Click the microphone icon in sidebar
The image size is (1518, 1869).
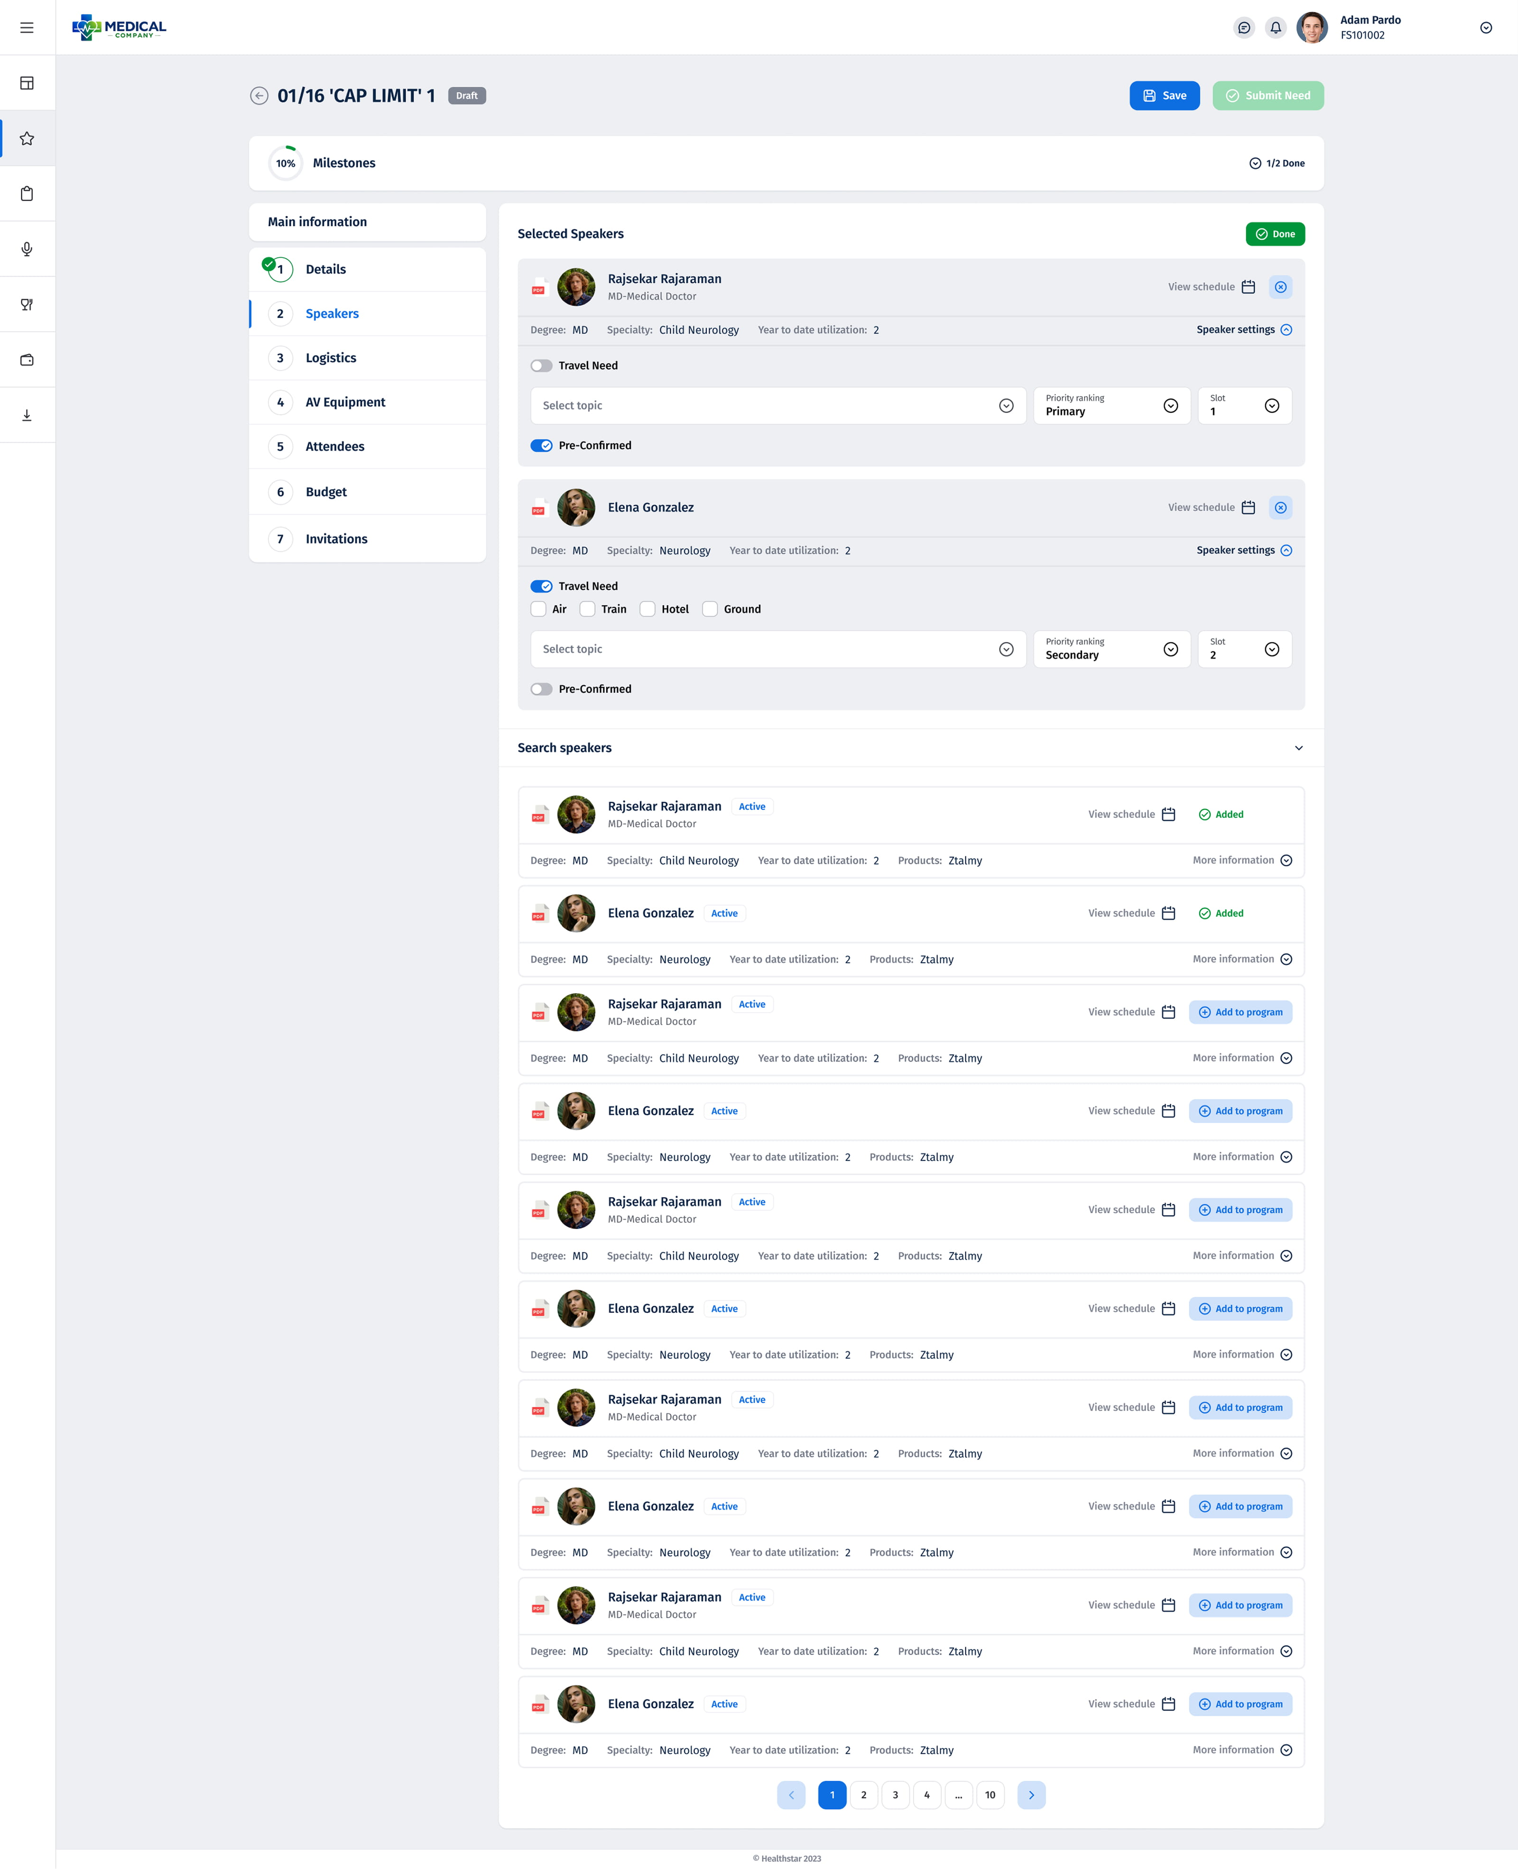tap(27, 249)
